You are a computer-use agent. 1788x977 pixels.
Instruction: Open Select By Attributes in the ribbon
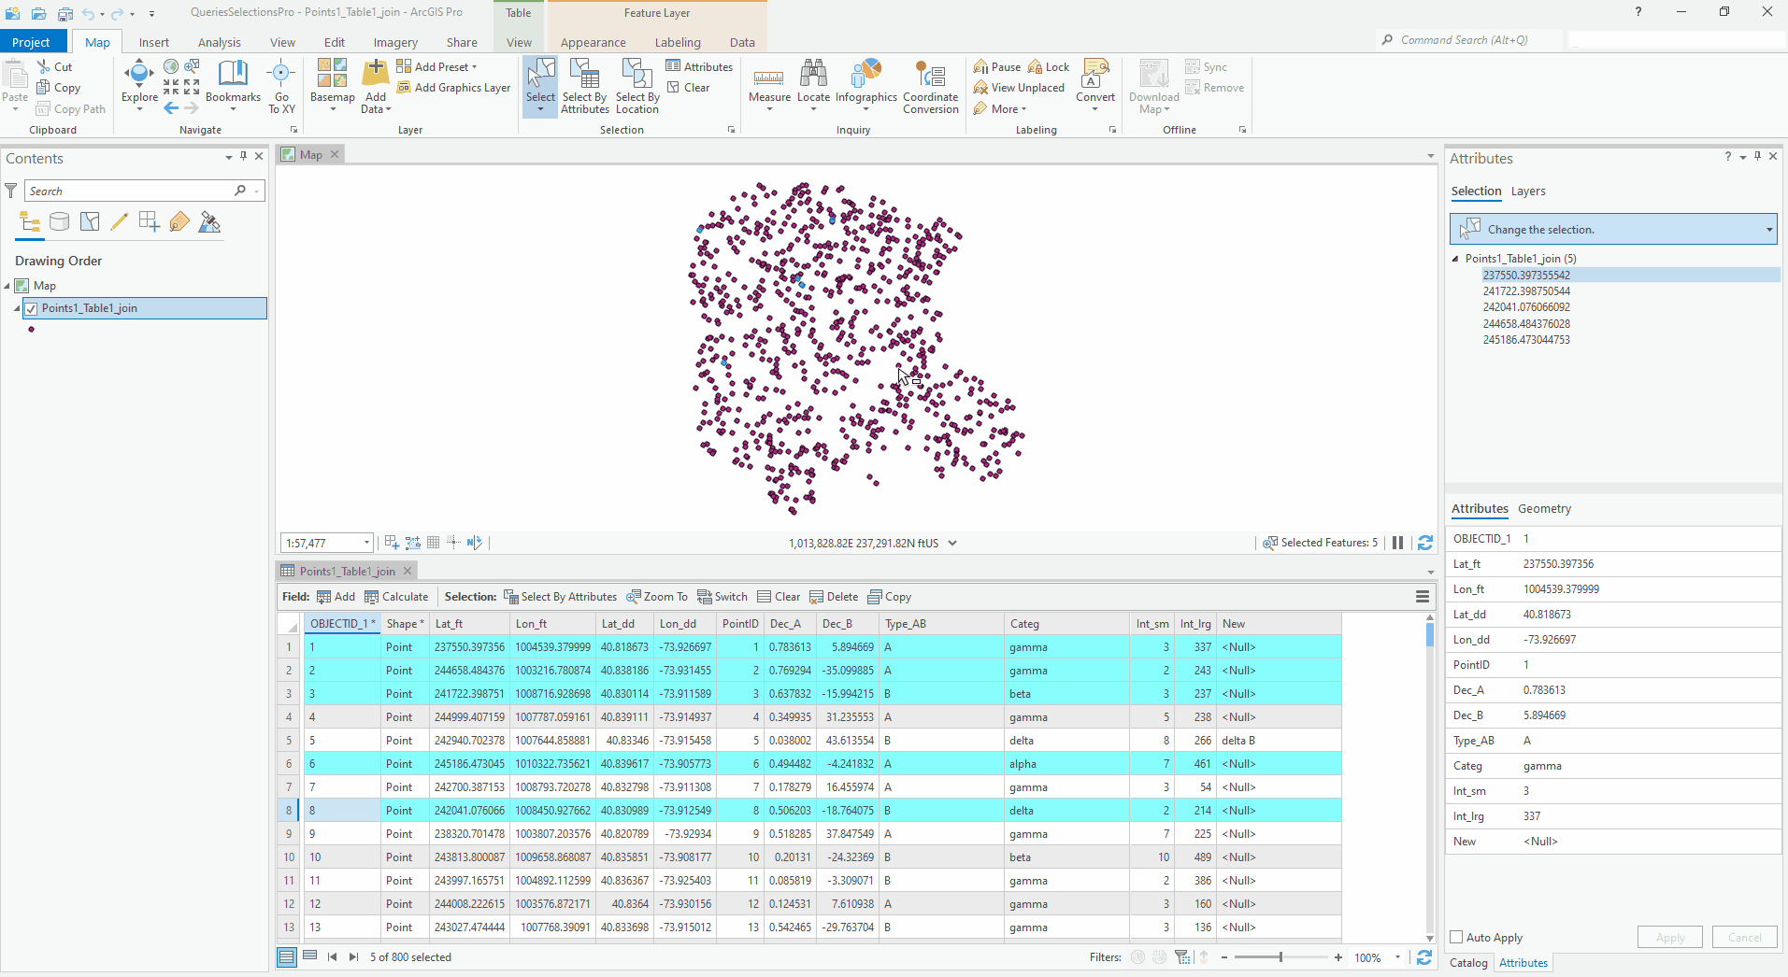[x=585, y=86]
